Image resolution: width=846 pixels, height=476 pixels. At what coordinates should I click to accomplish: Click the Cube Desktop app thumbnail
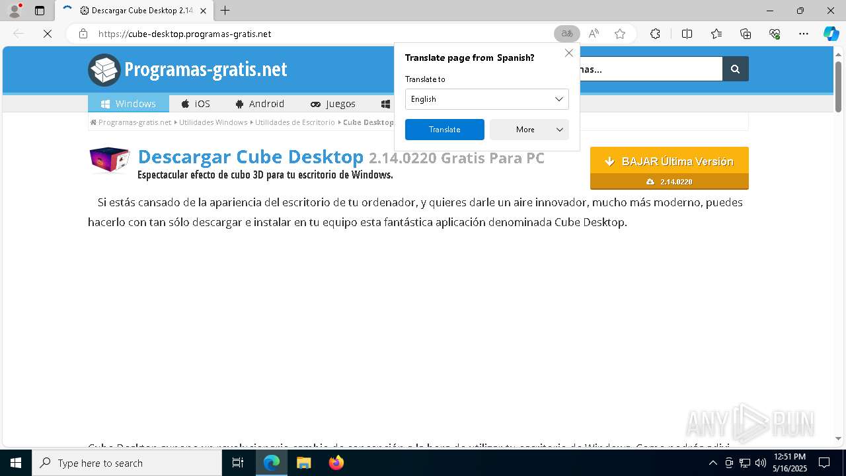pos(109,161)
